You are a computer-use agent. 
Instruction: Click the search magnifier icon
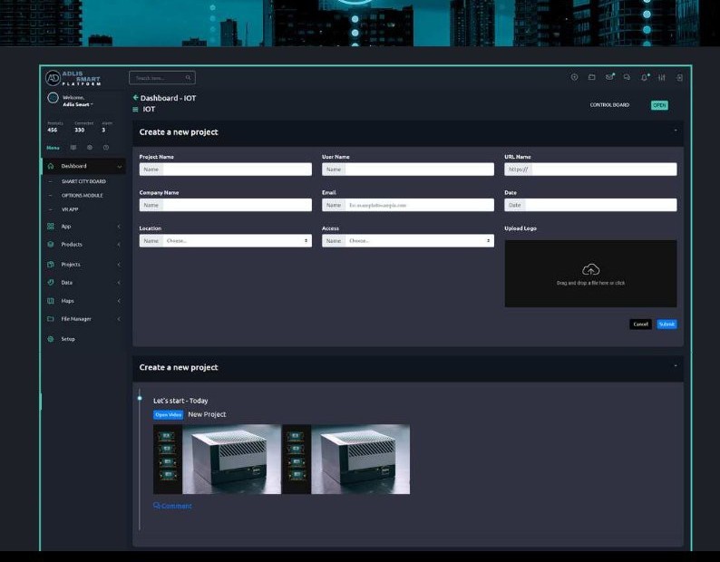(x=189, y=78)
